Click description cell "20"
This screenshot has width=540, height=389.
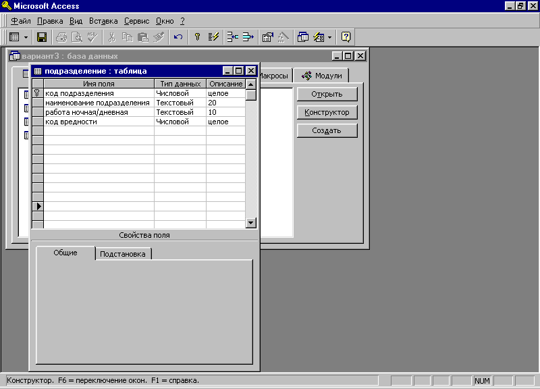[226, 103]
